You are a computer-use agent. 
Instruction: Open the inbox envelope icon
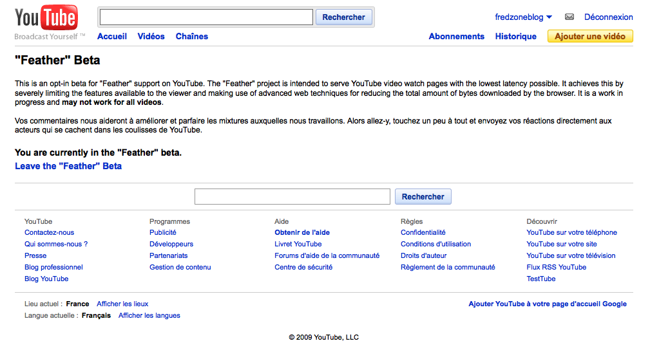click(x=569, y=17)
